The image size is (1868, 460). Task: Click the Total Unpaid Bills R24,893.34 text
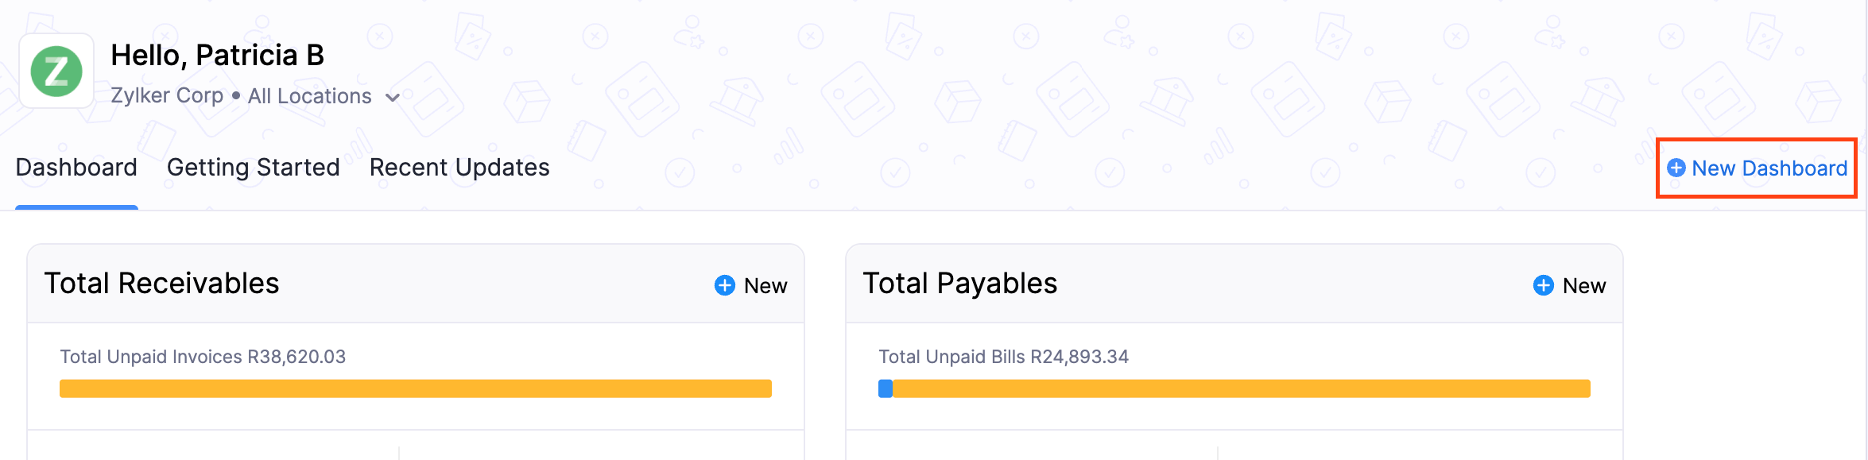[1003, 357]
